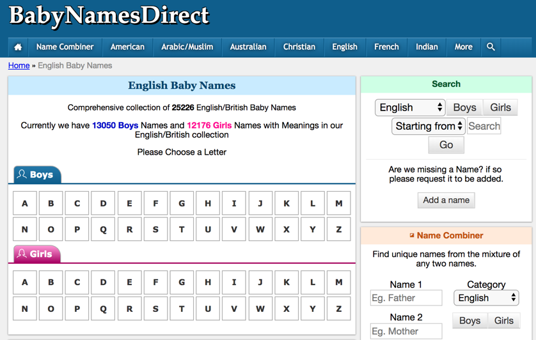Choose letter Q under Boys
The width and height of the screenshot is (536, 340).
point(103,229)
